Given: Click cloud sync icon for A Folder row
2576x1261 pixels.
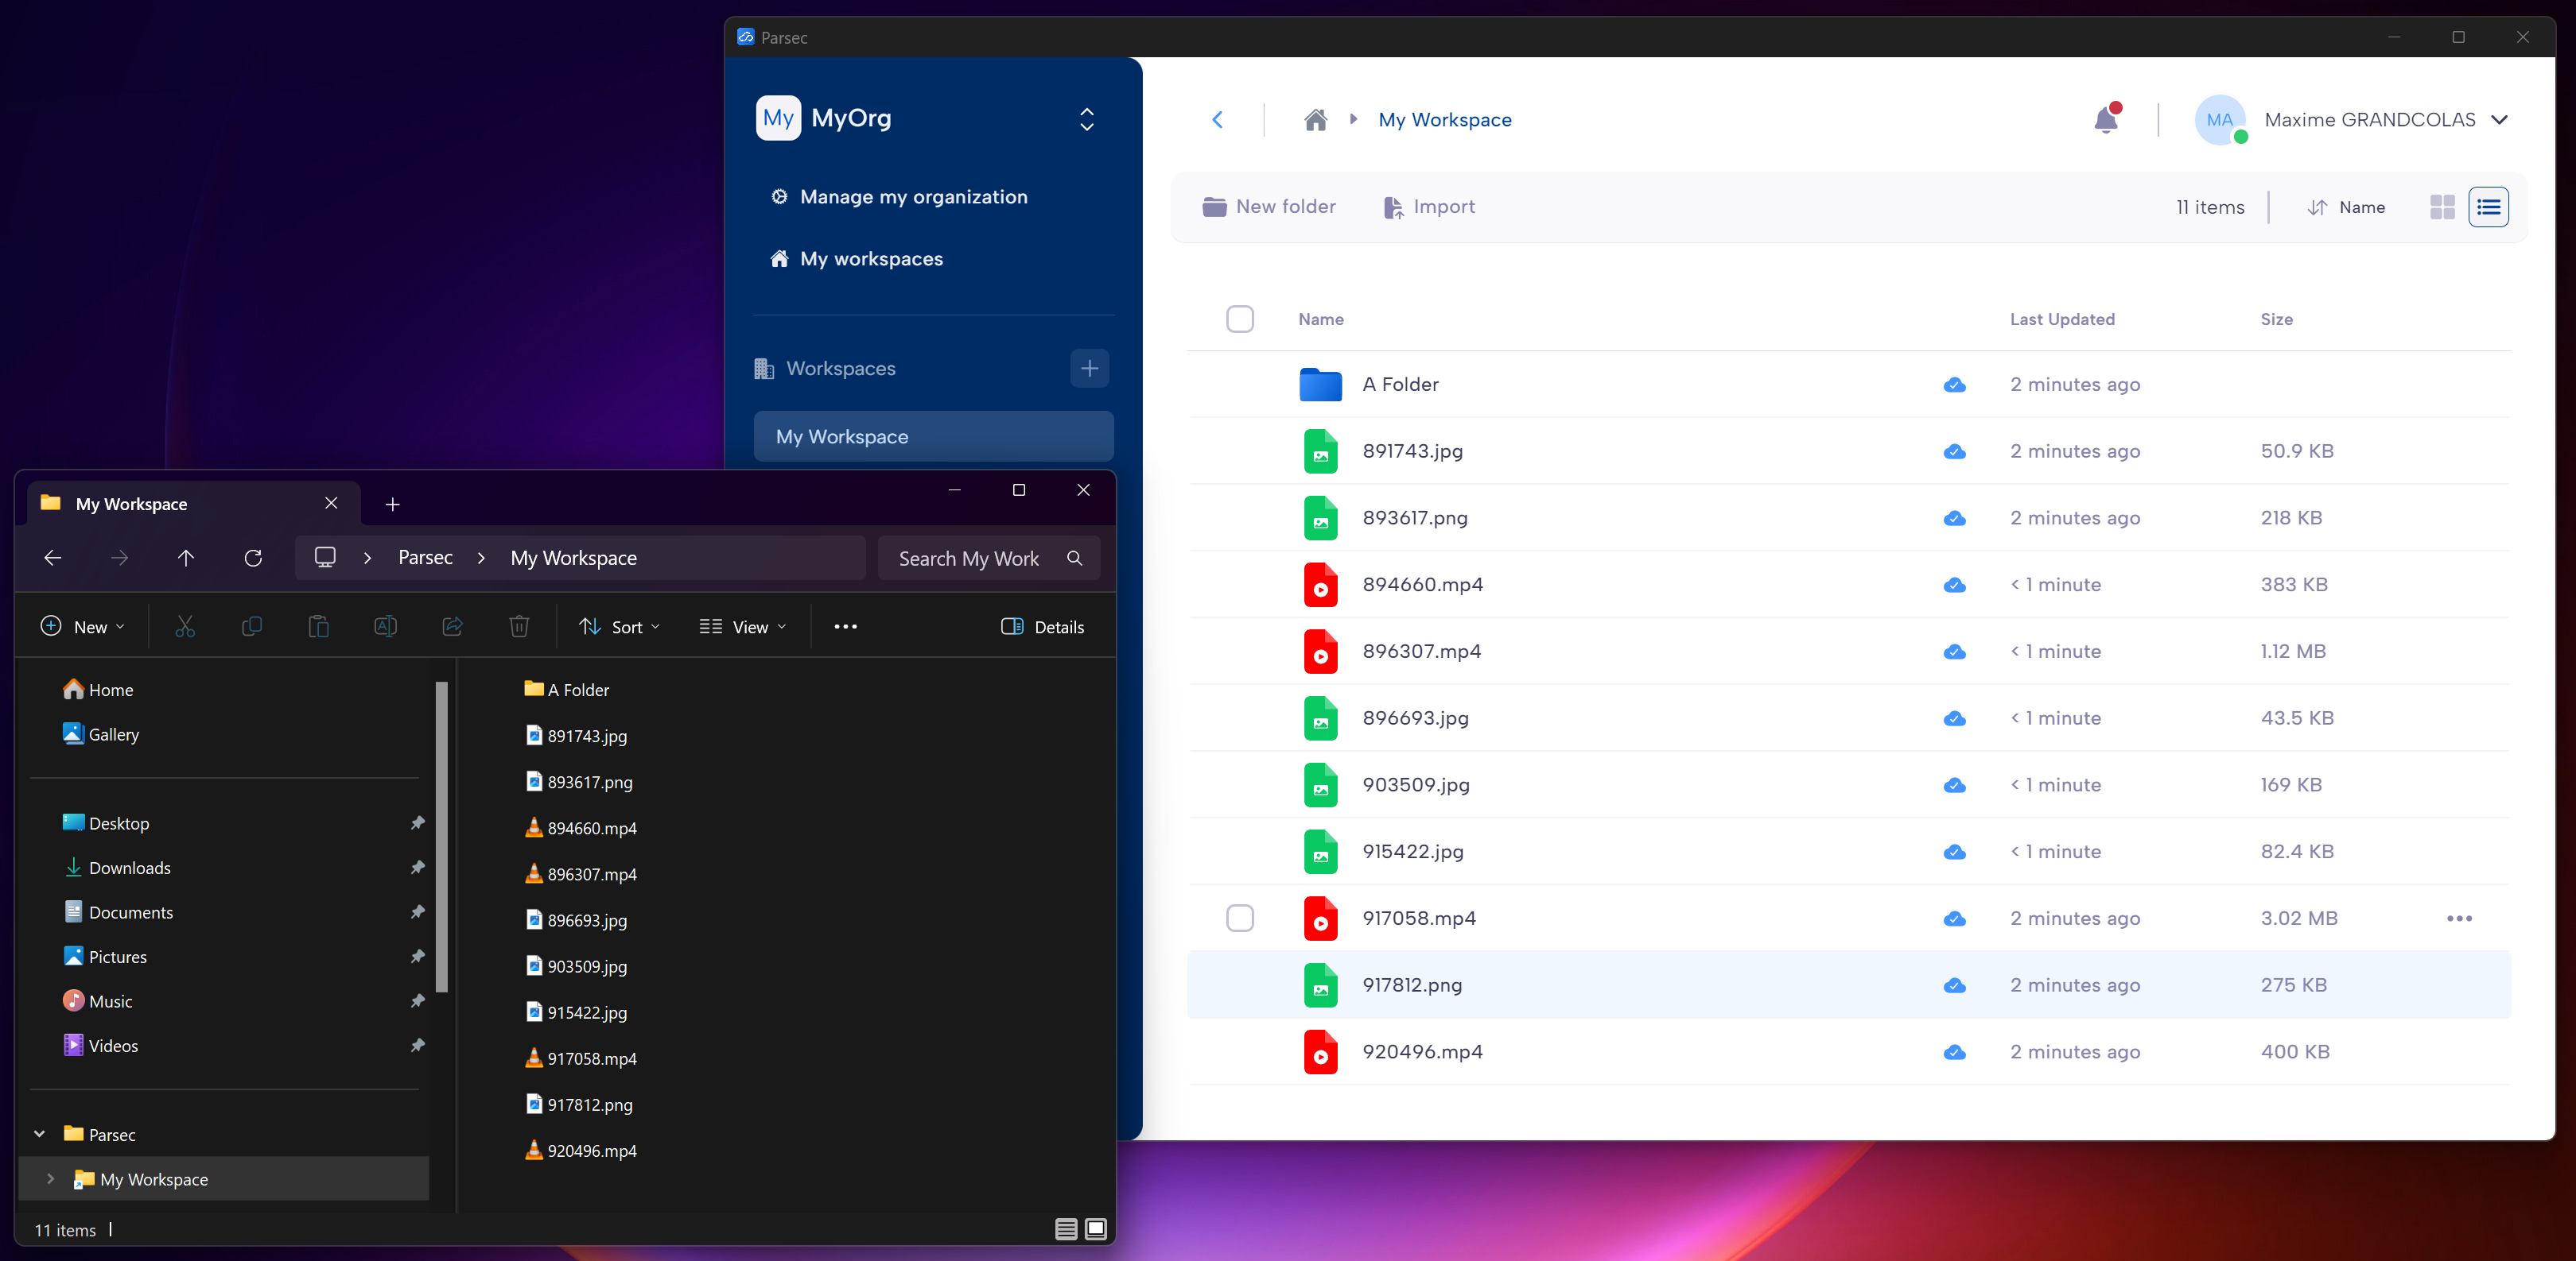Looking at the screenshot, I should (x=1954, y=385).
